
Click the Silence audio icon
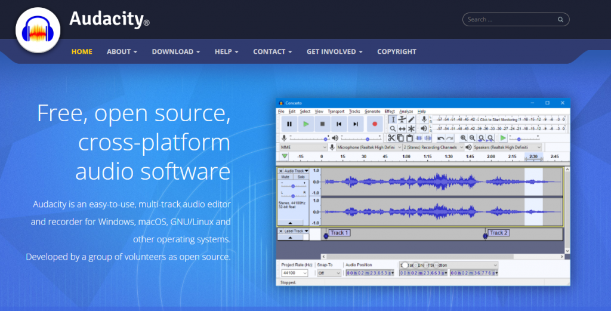tap(428, 138)
